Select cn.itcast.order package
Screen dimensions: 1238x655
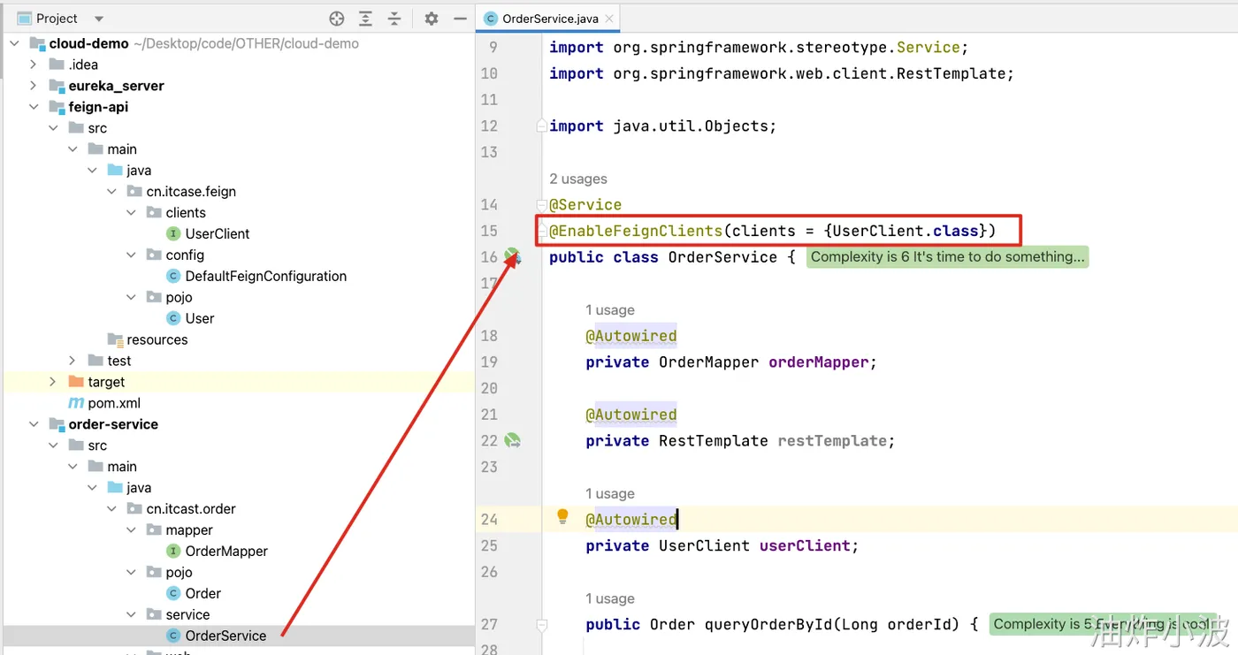(x=190, y=508)
